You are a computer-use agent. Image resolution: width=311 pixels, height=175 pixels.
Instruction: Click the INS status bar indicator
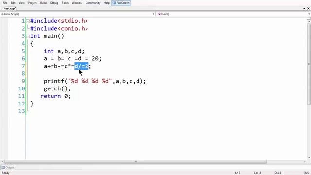(x=307, y=173)
